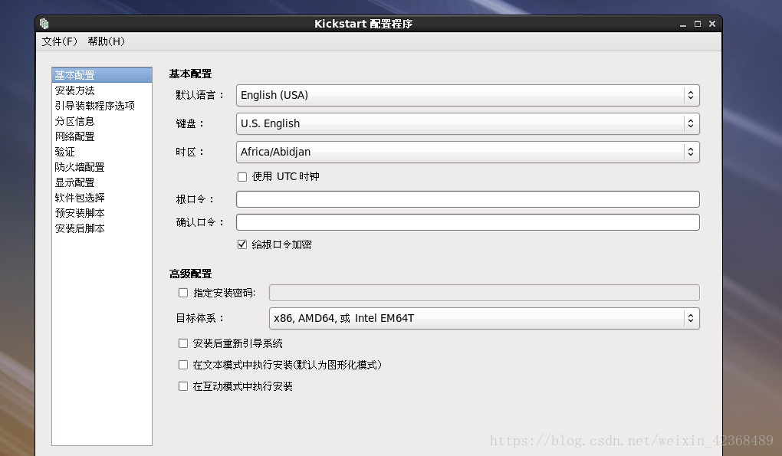The width and height of the screenshot is (782, 456).
Task: Focus the 确认口令 field
Action: pos(468,222)
